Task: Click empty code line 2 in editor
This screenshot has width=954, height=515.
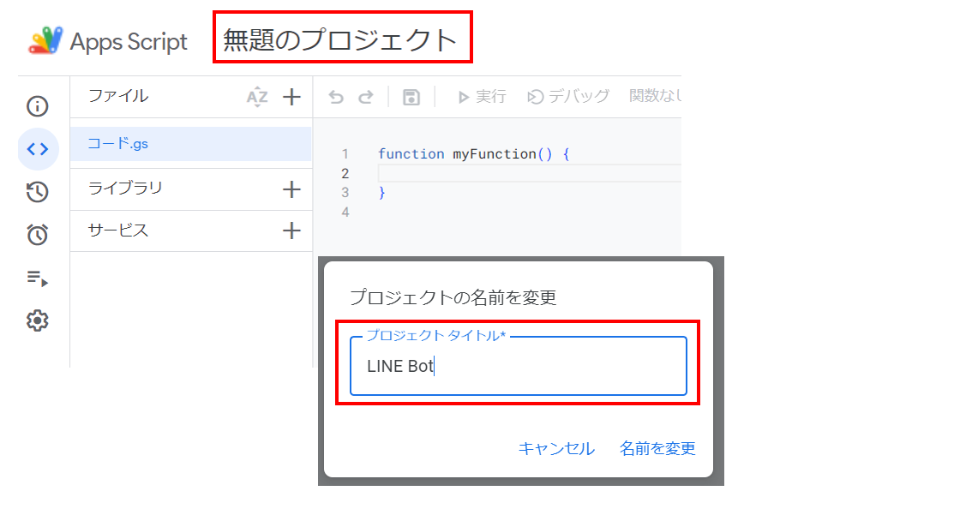Action: pos(530,173)
